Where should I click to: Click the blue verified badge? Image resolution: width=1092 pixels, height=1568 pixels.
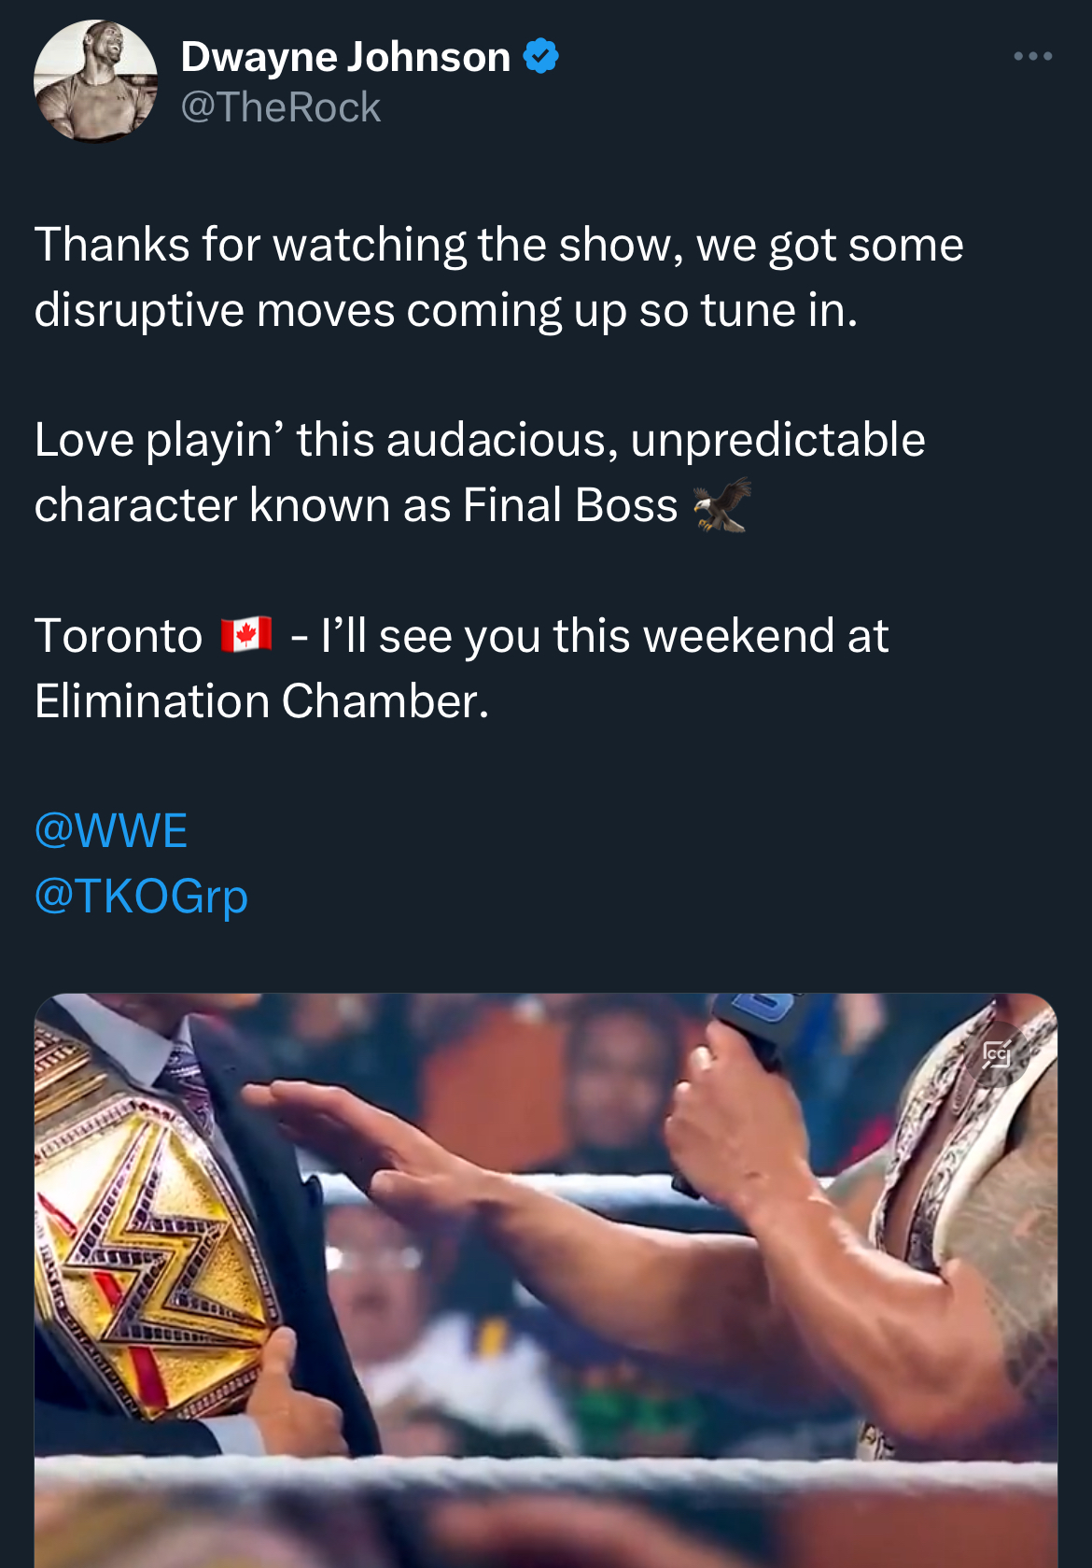pos(540,56)
